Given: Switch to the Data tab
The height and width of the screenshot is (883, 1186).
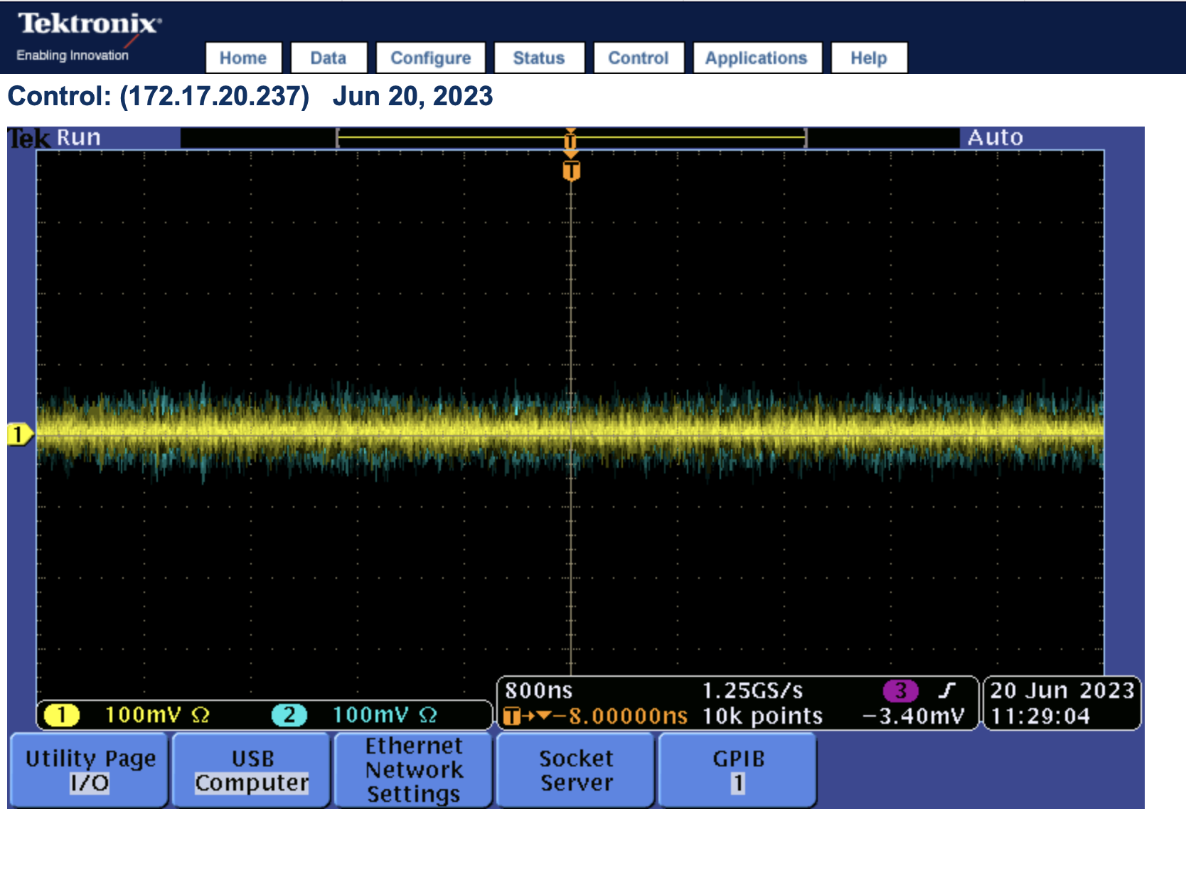Looking at the screenshot, I should [x=328, y=58].
